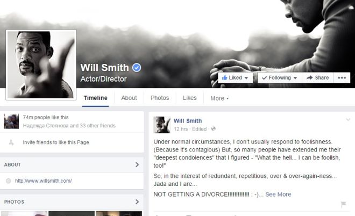
Task: Open the post options dropdown chevron
Action: pyautogui.click(x=348, y=120)
